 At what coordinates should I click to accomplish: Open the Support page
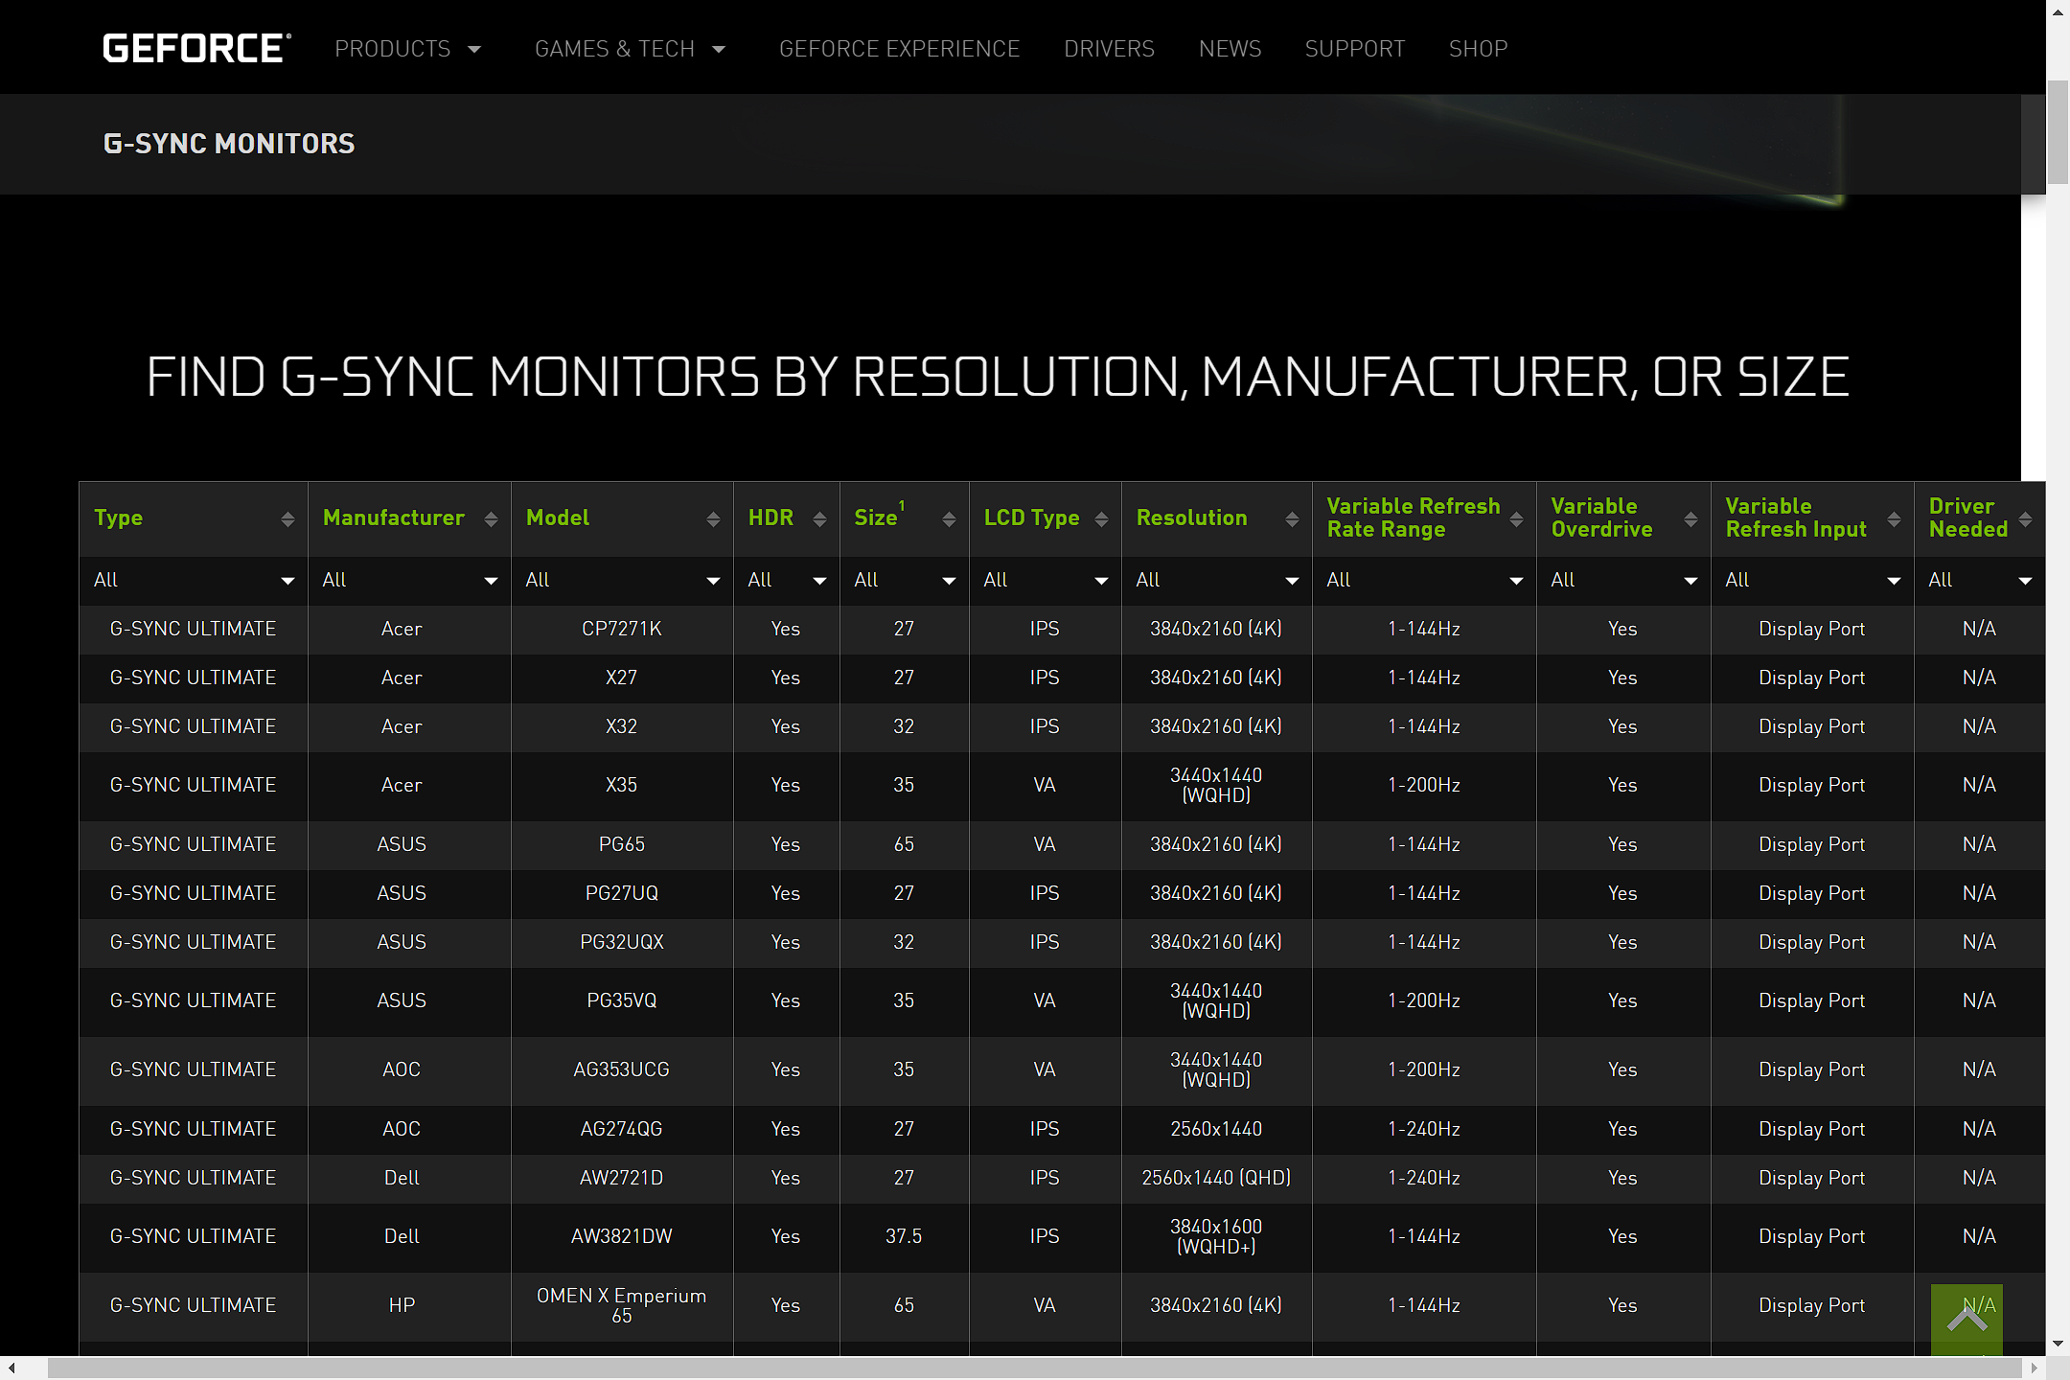pyautogui.click(x=1354, y=49)
